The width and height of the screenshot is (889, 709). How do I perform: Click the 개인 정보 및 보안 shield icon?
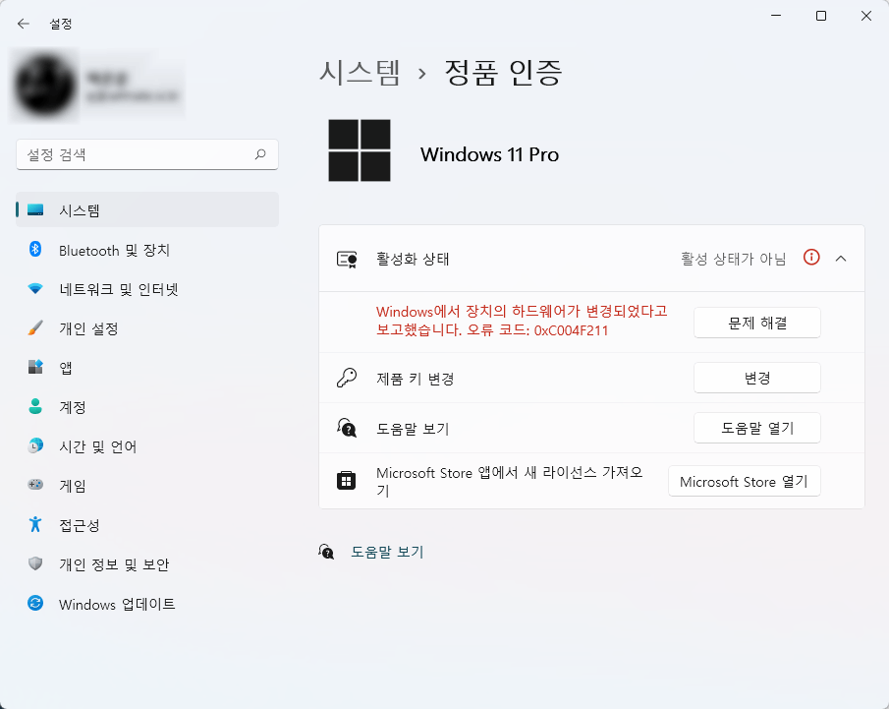tap(35, 563)
